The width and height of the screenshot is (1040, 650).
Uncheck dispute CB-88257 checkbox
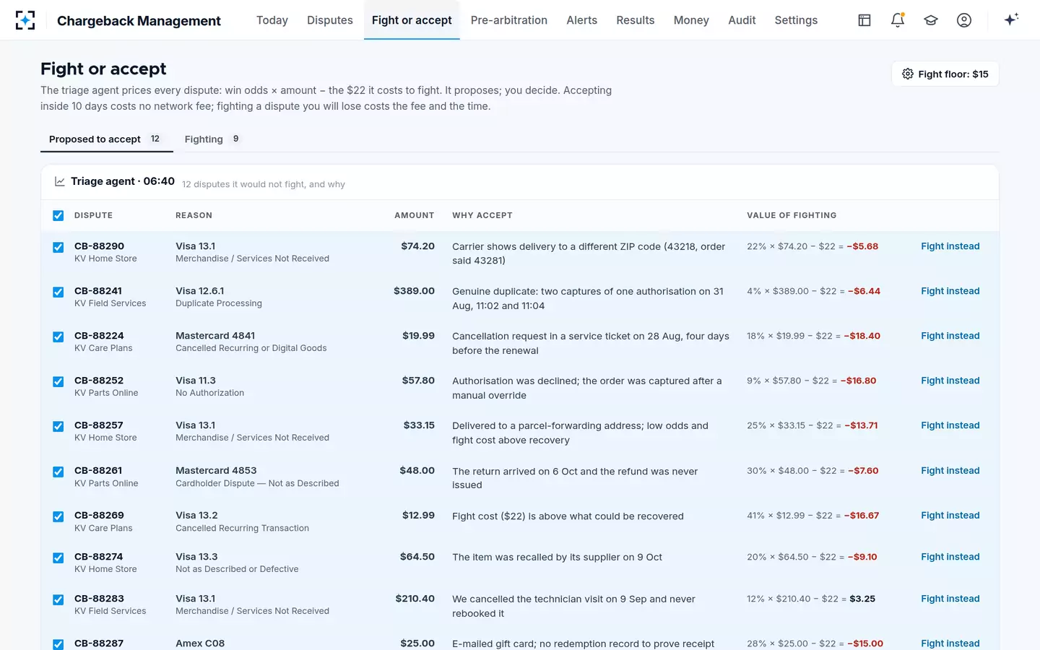tap(58, 426)
